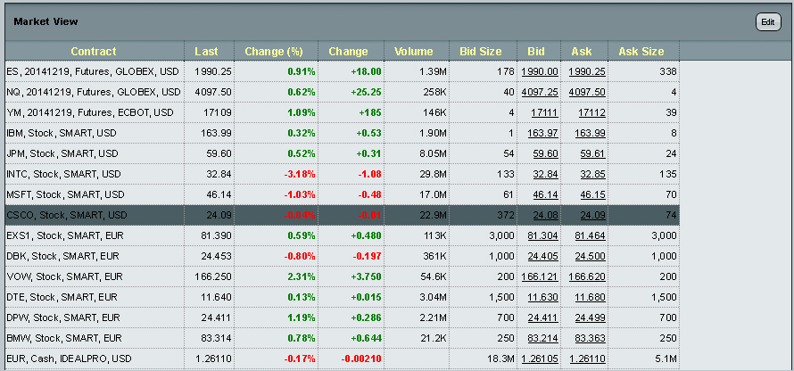Click the BMW ask price 83.363
The width and height of the screenshot is (794, 371).
pos(590,338)
